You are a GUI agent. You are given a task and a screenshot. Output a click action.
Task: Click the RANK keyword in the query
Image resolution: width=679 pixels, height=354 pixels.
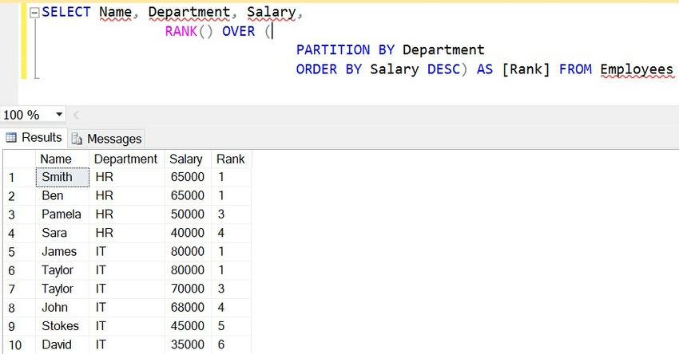point(181,31)
